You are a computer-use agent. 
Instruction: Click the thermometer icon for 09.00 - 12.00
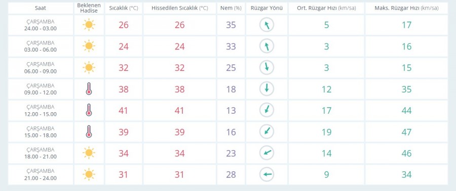coord(89,89)
